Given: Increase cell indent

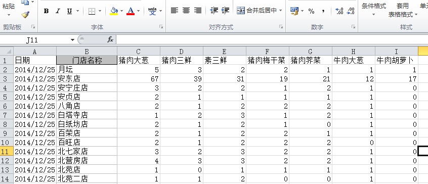Looking at the screenshot, I should click(226, 11).
